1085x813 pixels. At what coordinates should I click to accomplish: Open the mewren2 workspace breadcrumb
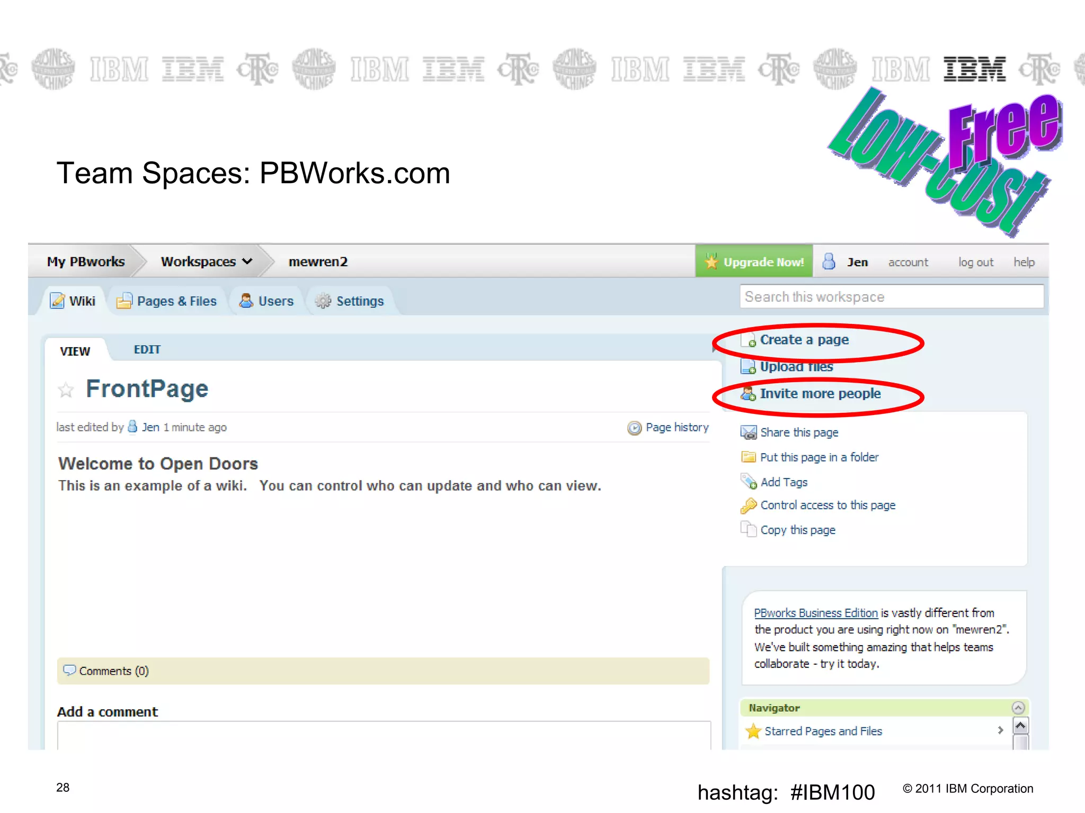[x=318, y=261]
